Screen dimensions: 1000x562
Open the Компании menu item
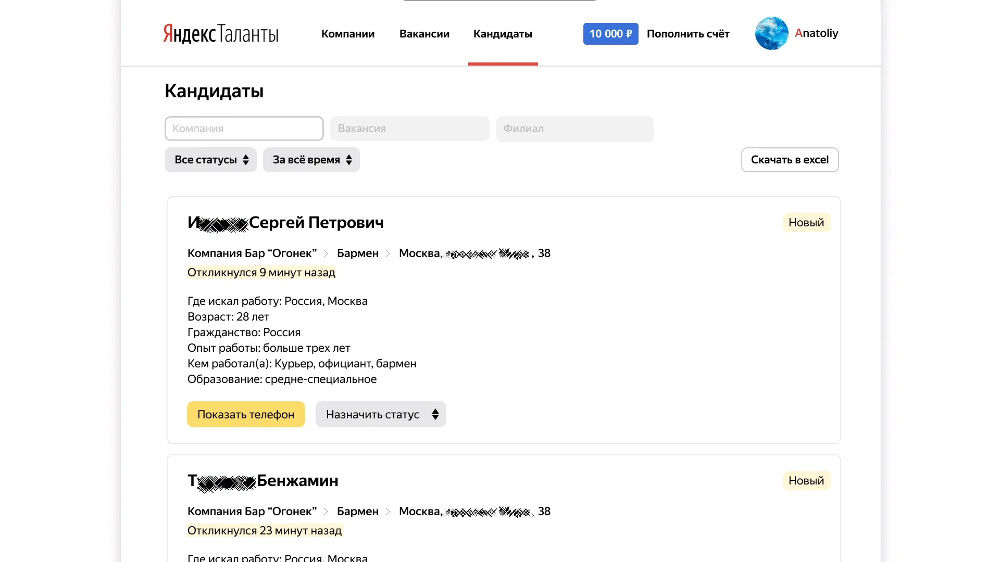(348, 34)
